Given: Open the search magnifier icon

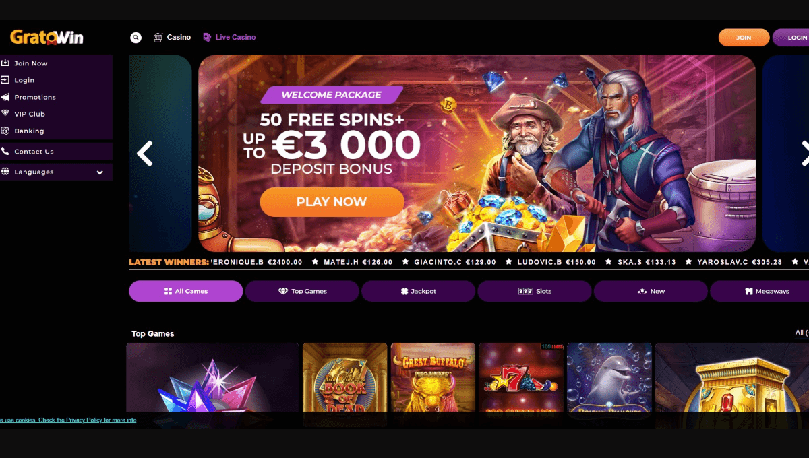Looking at the screenshot, I should [136, 38].
